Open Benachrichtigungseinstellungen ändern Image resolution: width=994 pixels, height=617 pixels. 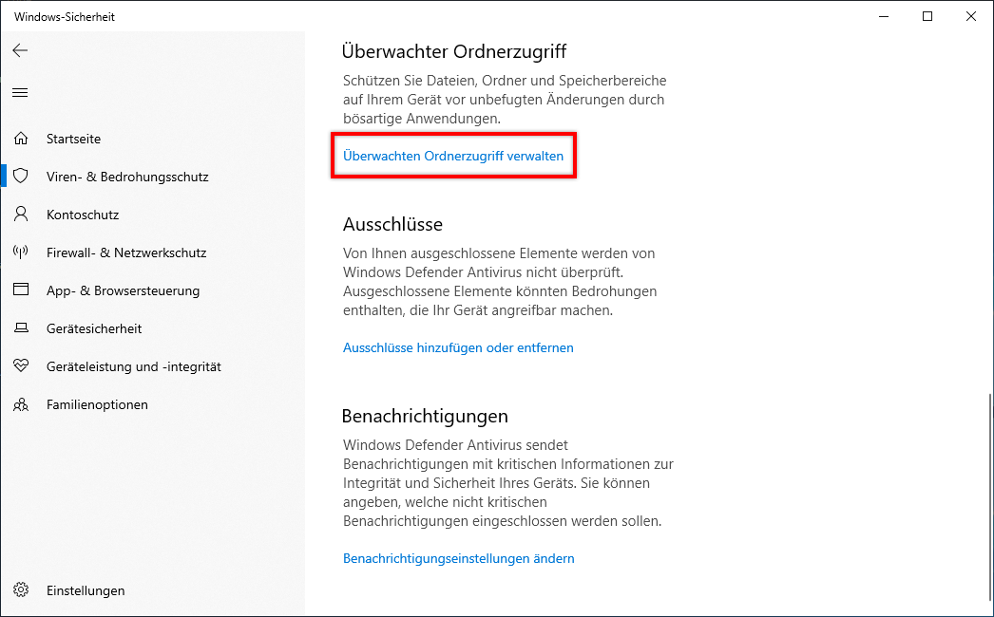click(x=459, y=558)
